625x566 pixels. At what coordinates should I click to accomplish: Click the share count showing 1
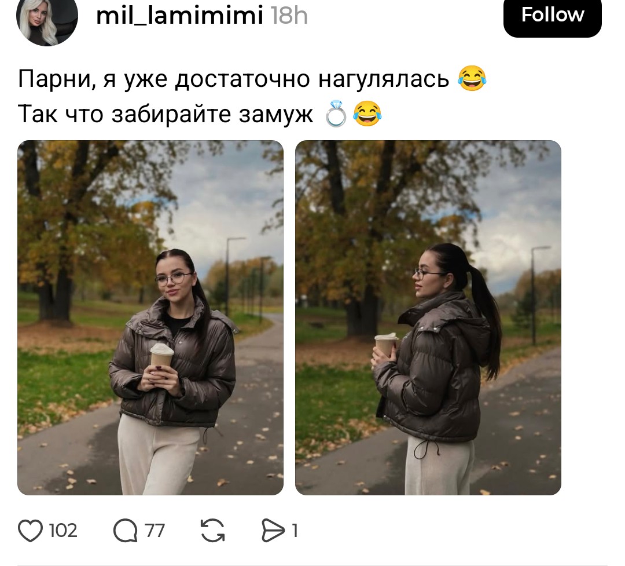point(295,531)
